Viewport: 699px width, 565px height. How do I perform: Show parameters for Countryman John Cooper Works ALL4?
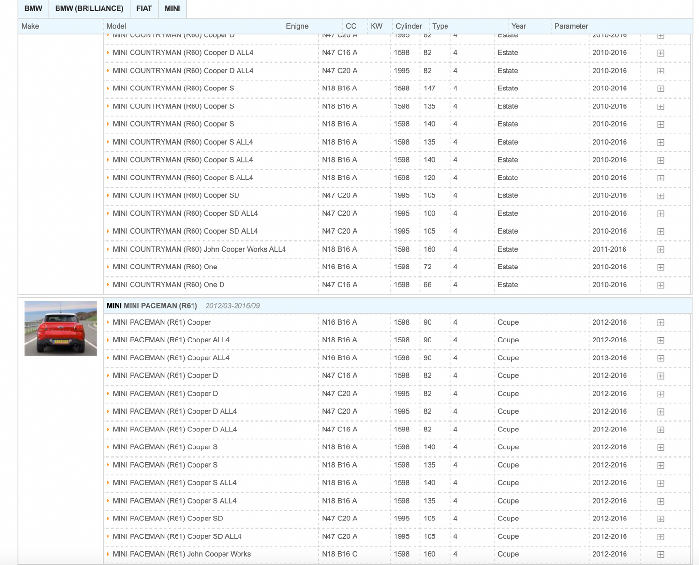pos(661,250)
